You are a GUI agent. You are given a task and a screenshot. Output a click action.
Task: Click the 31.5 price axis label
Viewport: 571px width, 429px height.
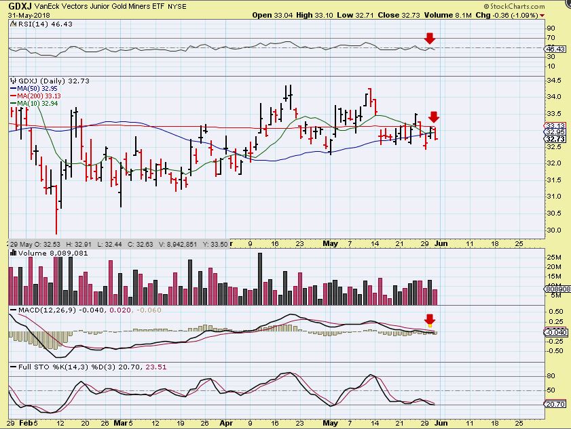(x=553, y=180)
